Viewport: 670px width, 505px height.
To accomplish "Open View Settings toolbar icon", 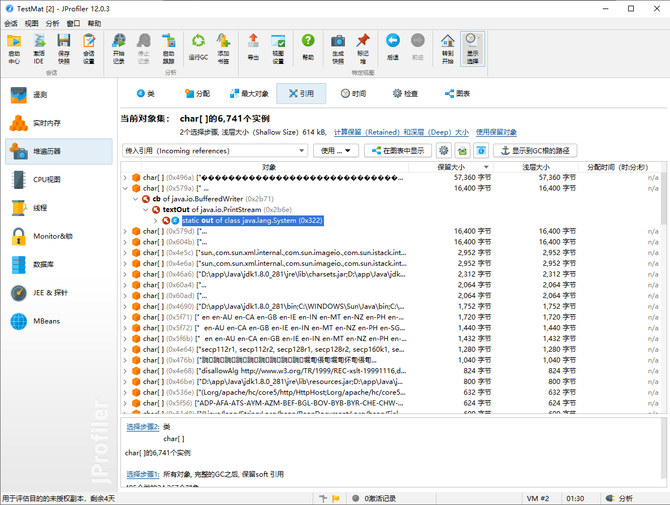I will (278, 49).
